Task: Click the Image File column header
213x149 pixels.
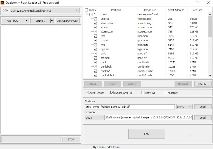Action: coord(150,10)
